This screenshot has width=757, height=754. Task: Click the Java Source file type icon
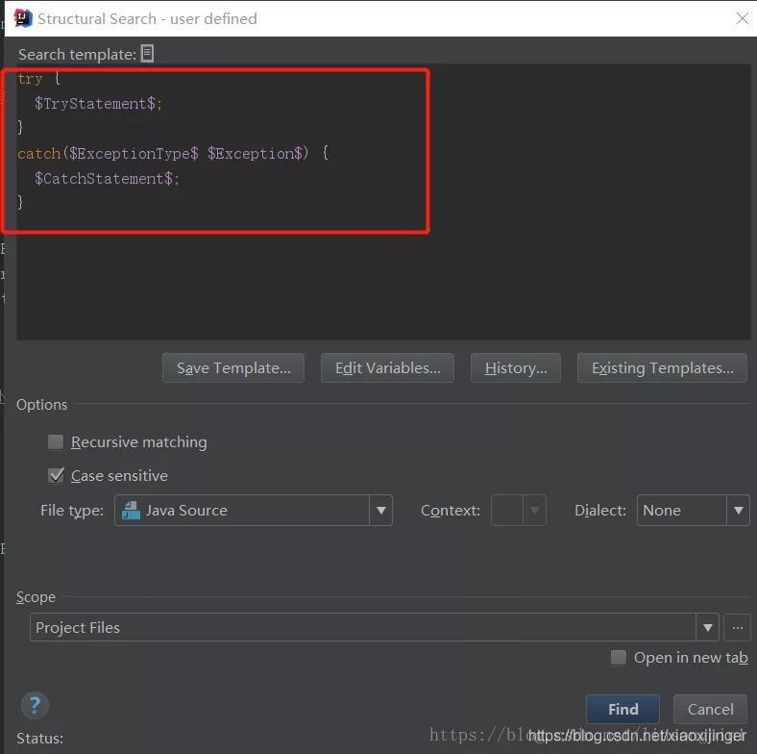pos(131,511)
